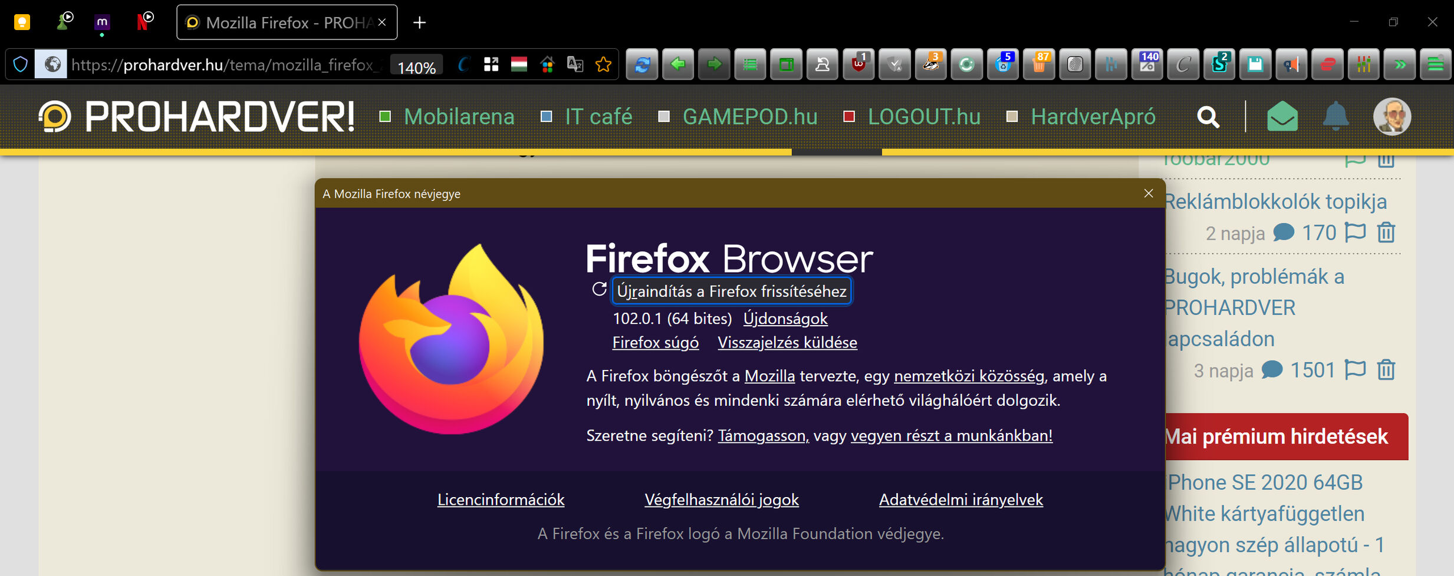The image size is (1454, 576).
Task: Click the colorful house icon in address bar
Action: [547, 64]
